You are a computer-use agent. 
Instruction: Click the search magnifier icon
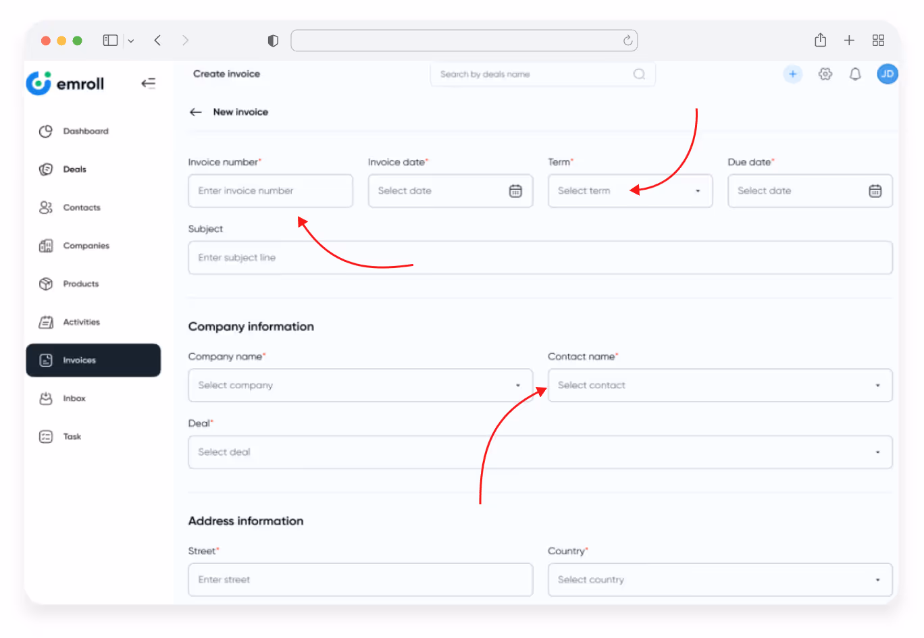coord(639,74)
